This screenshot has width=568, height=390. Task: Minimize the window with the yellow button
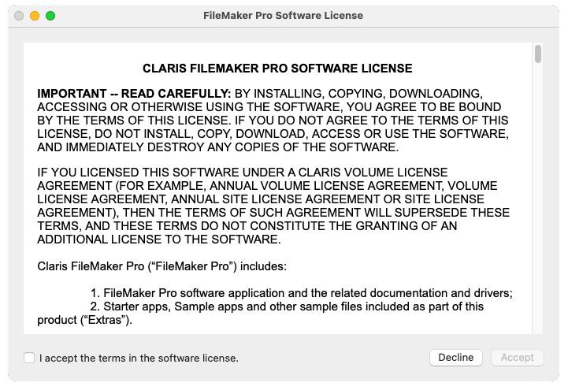click(x=35, y=16)
